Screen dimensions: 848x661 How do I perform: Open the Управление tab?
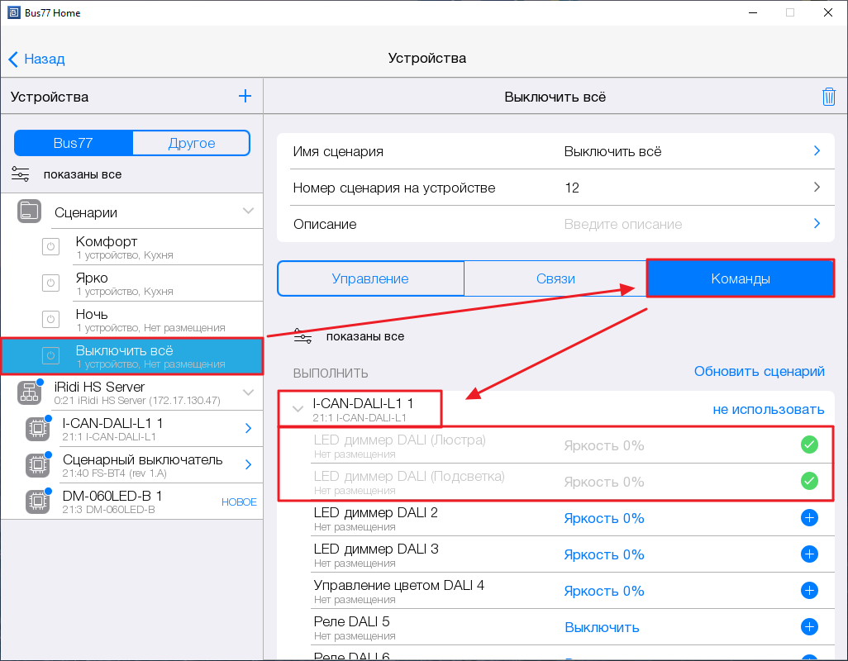coord(370,279)
